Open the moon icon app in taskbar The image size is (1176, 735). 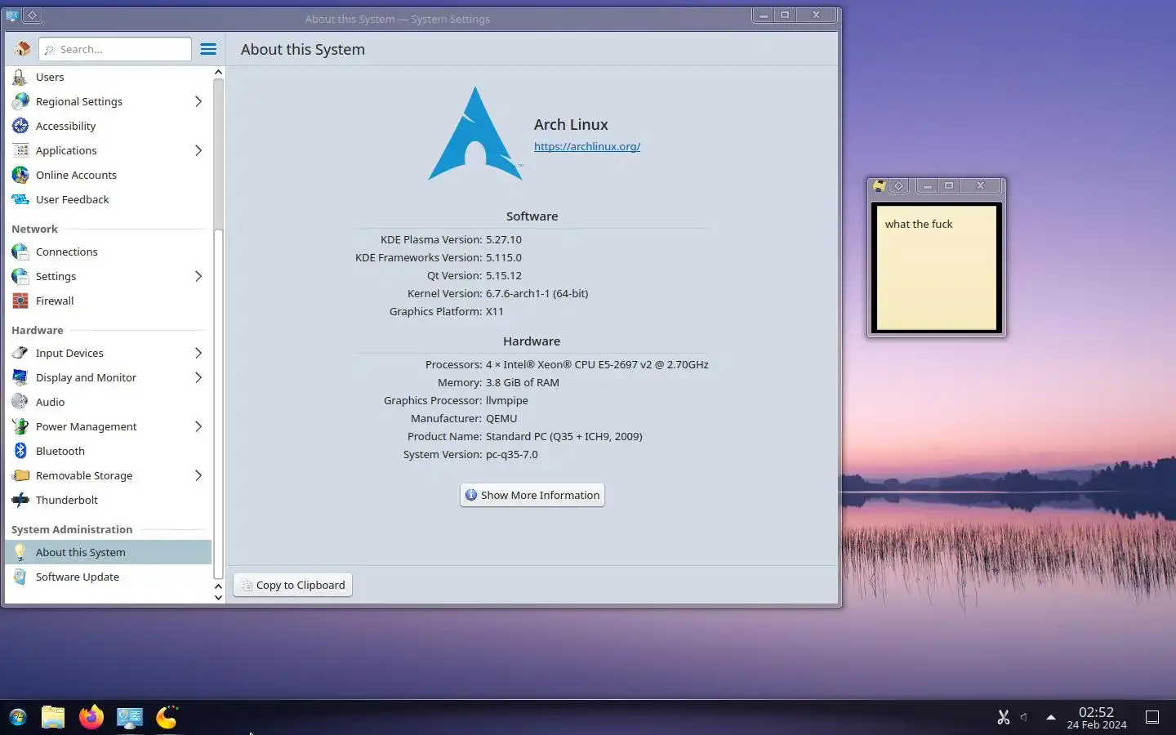point(167,717)
